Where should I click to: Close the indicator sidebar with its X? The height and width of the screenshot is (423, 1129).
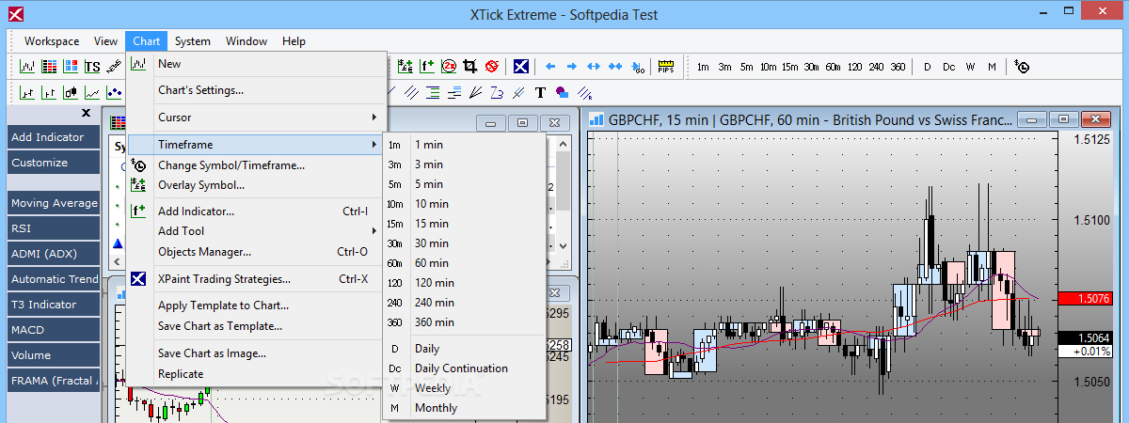click(87, 113)
